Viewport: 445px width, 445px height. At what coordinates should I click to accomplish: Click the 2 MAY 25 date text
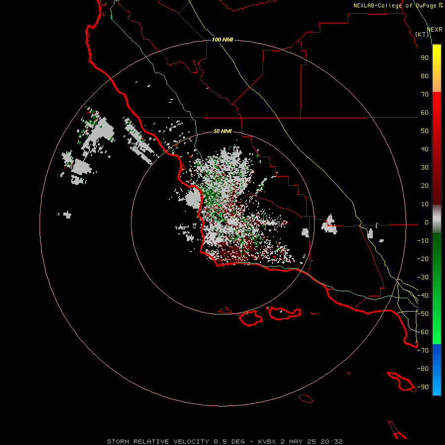click(298, 442)
